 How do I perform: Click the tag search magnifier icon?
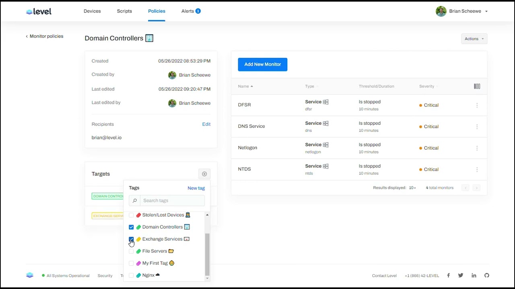point(135,201)
